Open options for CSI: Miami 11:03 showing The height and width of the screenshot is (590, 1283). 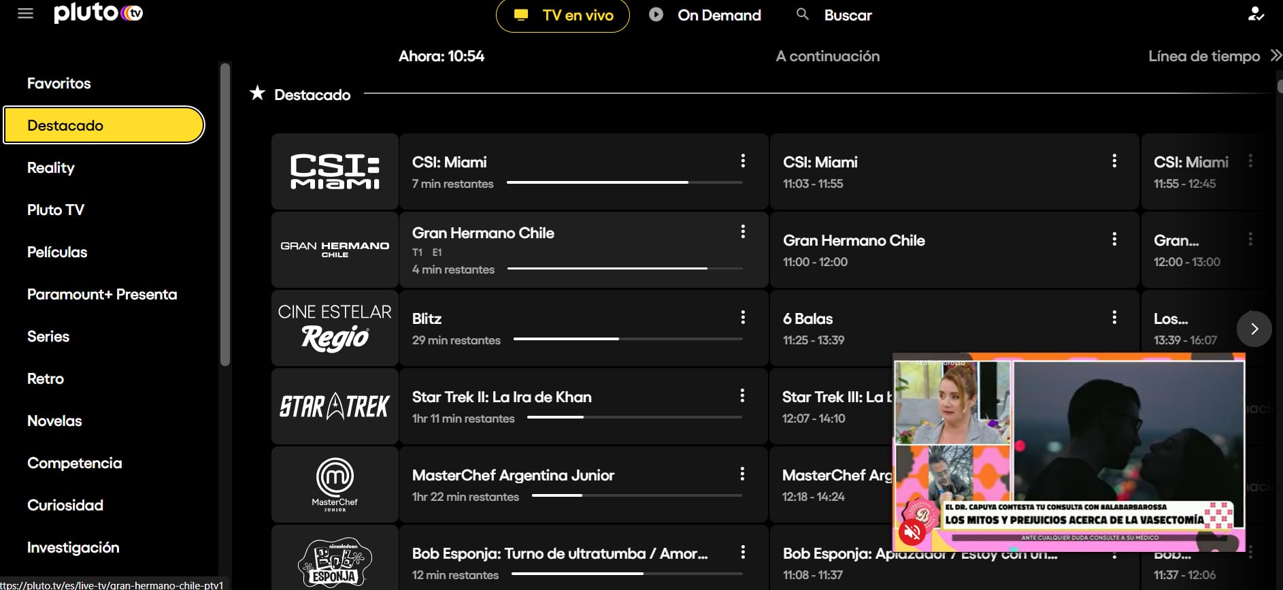click(x=1114, y=161)
